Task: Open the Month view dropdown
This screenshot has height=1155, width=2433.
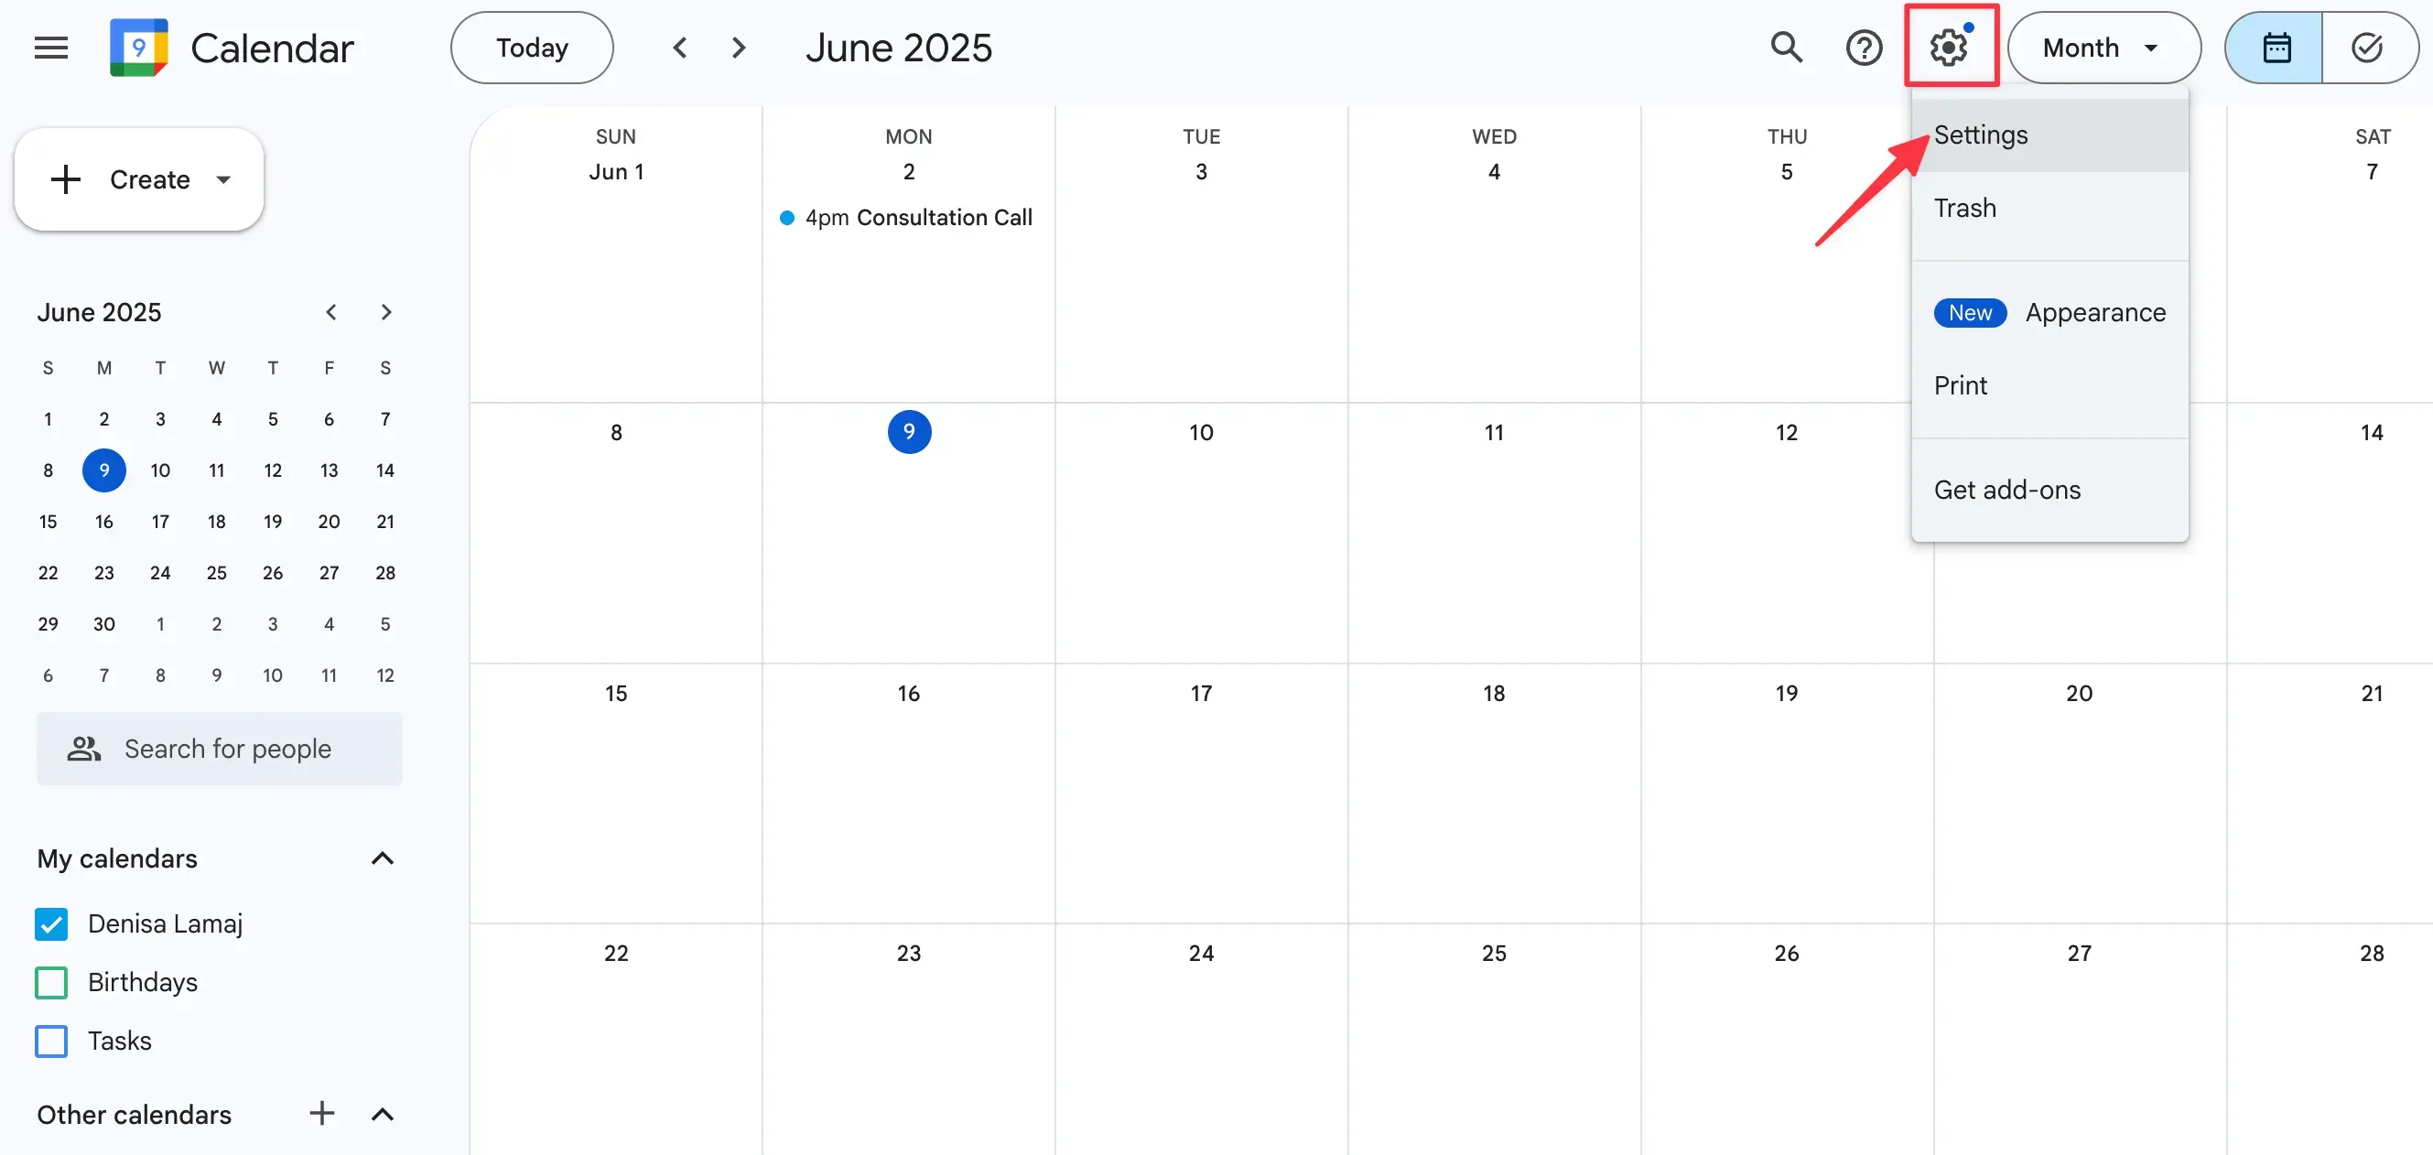Action: pyautogui.click(x=2103, y=49)
